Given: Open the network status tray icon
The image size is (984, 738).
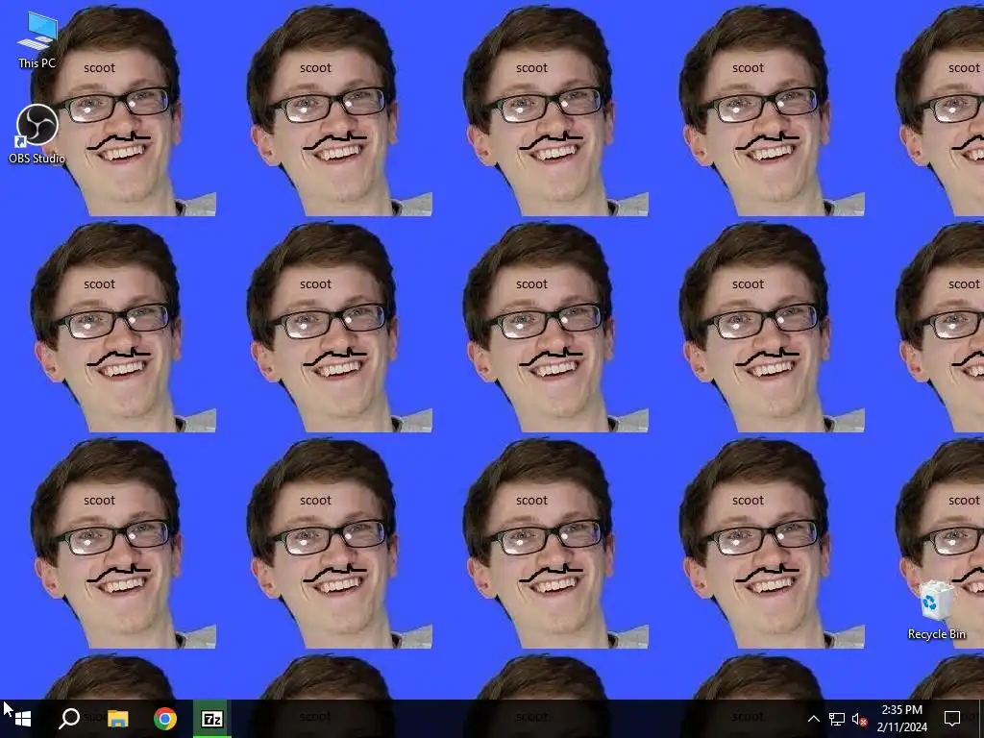Looking at the screenshot, I should point(837,719).
